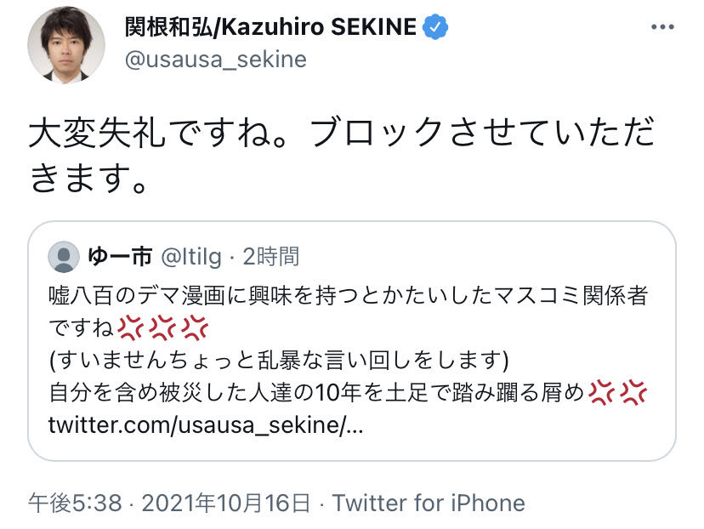Viewport: 704px width, 529px height.
Task: Click the 午後5:38 time stamp
Action: 75,503
